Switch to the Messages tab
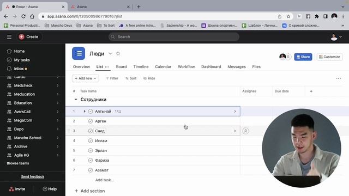This screenshot has width=349, height=196. pos(237,66)
